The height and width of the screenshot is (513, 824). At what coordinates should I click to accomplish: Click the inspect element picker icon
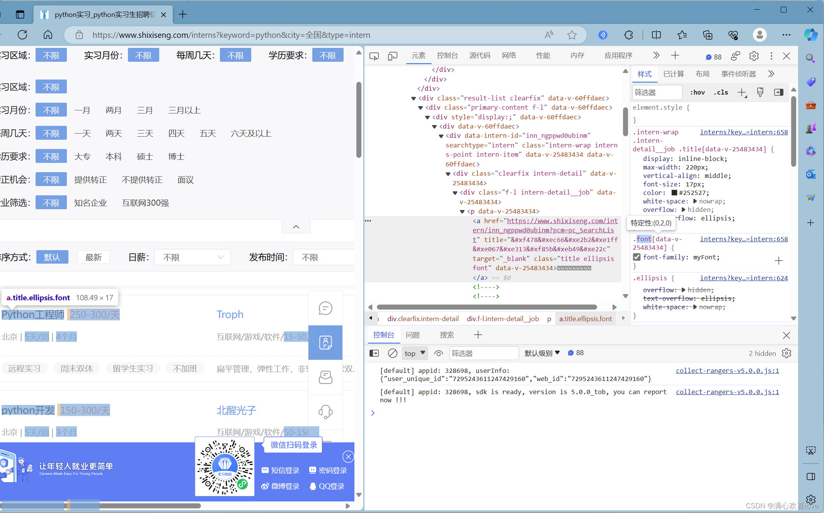pyautogui.click(x=374, y=56)
